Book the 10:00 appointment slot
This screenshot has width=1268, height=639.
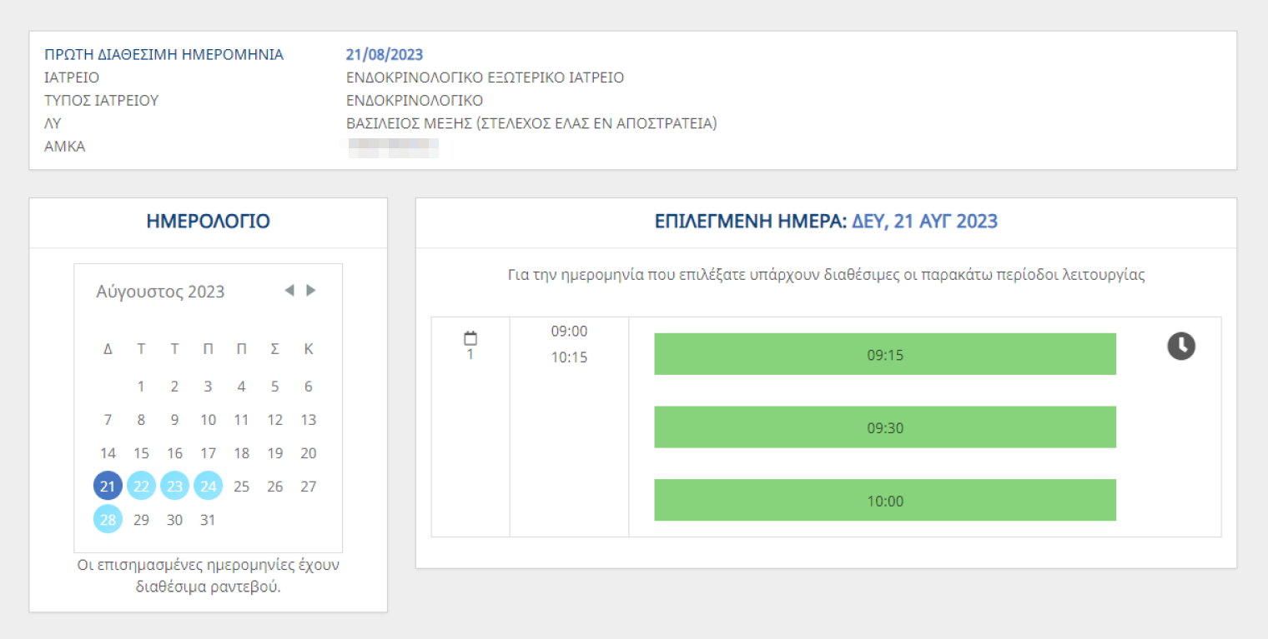[885, 500]
